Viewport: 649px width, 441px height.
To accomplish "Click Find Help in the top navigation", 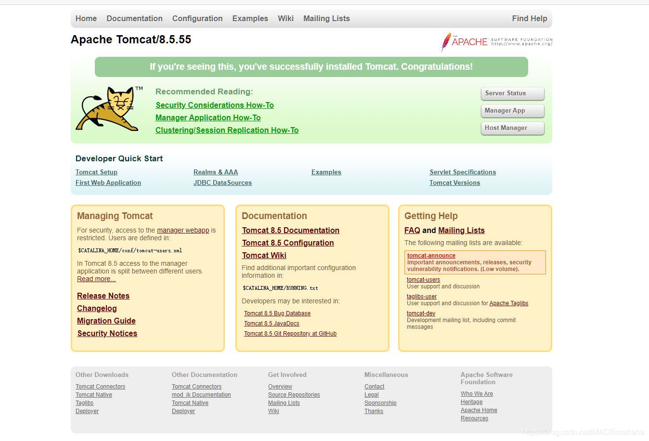I will pos(530,18).
